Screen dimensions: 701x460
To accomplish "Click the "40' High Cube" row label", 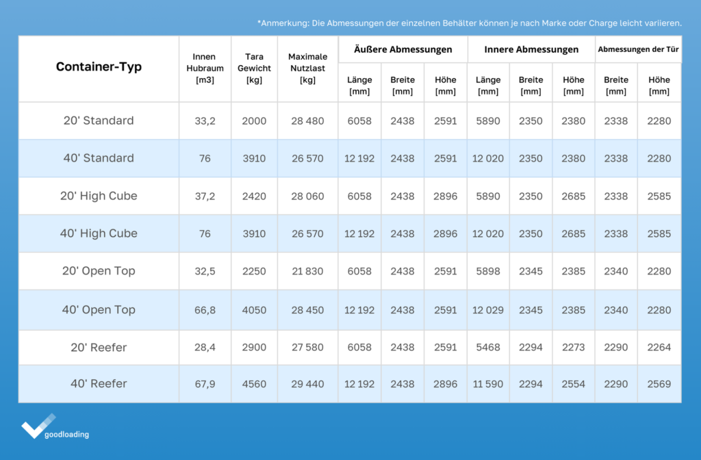I will tap(99, 233).
